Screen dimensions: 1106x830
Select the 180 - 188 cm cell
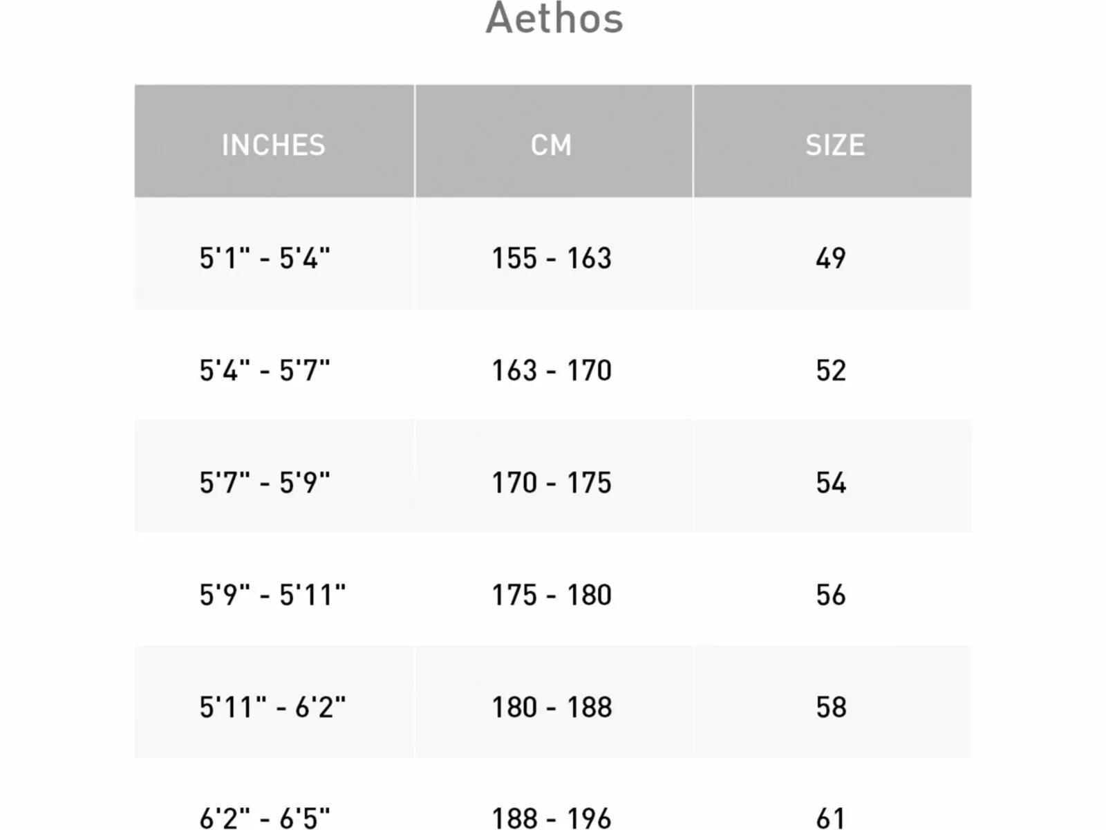[552, 707]
